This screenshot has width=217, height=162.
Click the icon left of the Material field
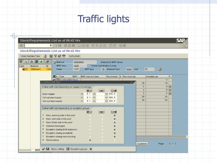pos(54,62)
